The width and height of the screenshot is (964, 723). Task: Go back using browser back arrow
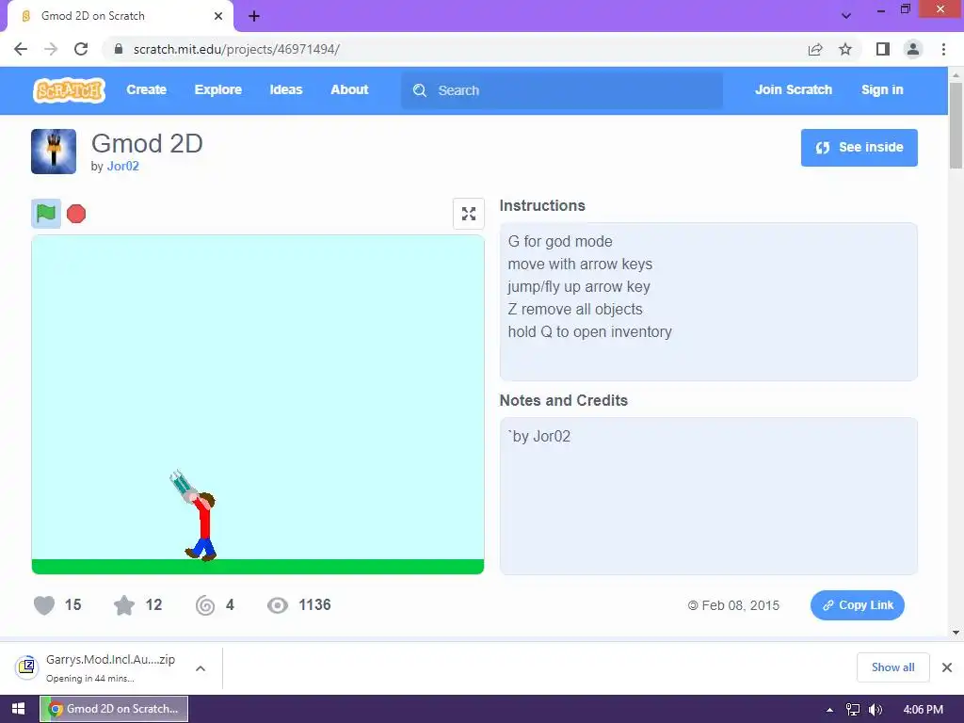[21, 49]
